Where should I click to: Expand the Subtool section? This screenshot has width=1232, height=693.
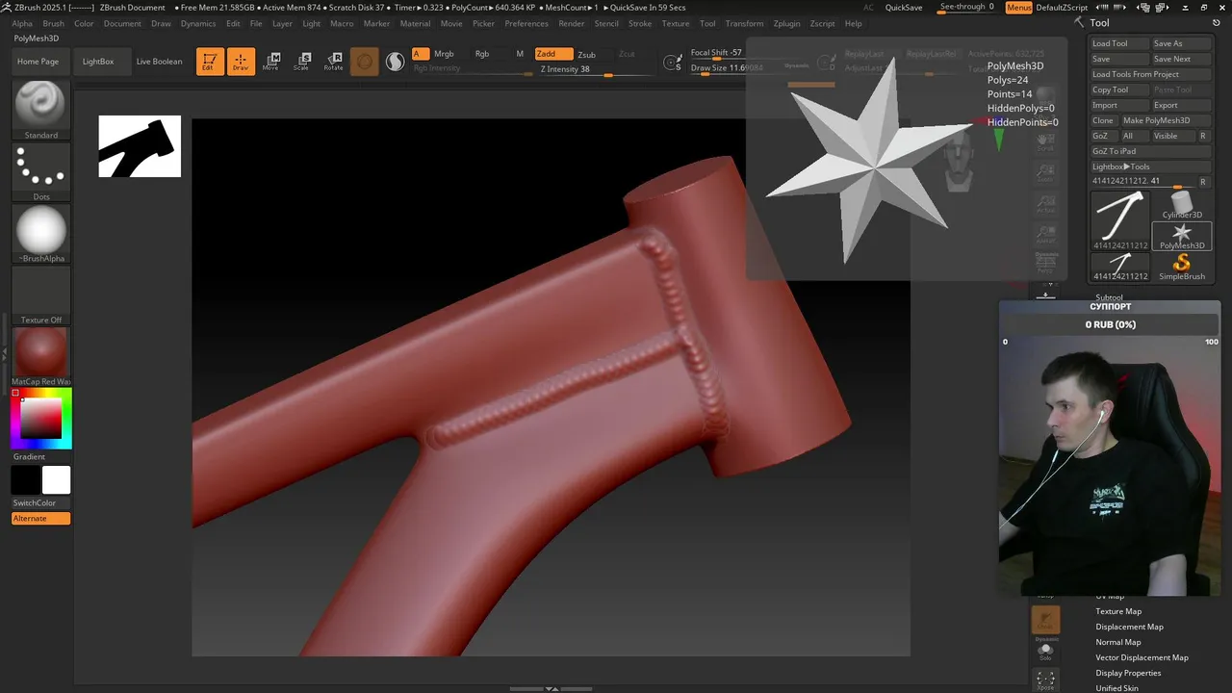1109,297
